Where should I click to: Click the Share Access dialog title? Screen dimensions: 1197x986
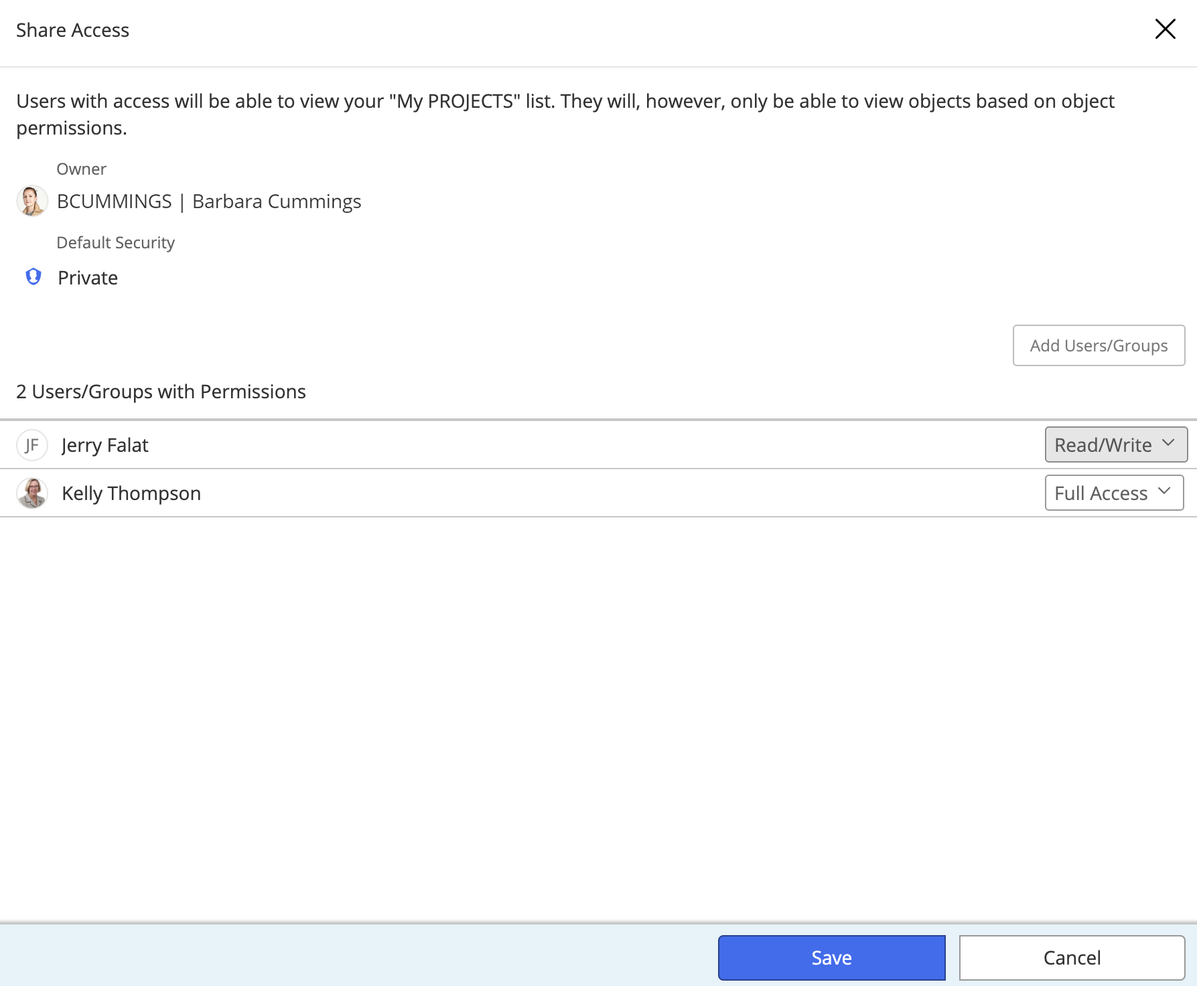72,30
